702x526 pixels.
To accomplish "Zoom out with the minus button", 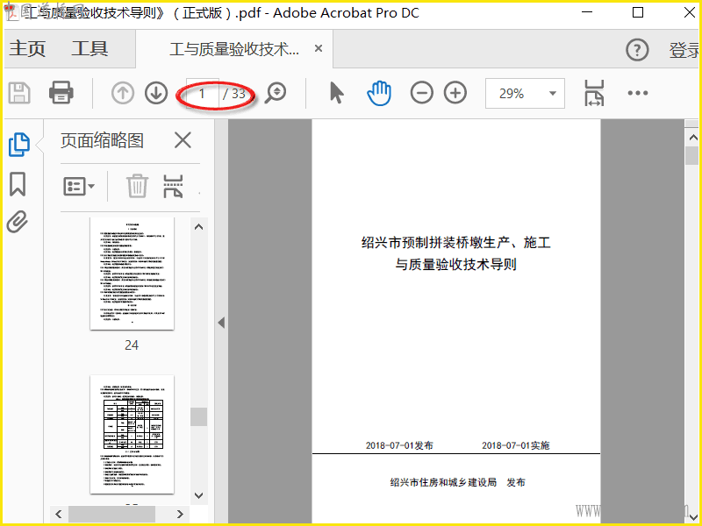I will 422,93.
